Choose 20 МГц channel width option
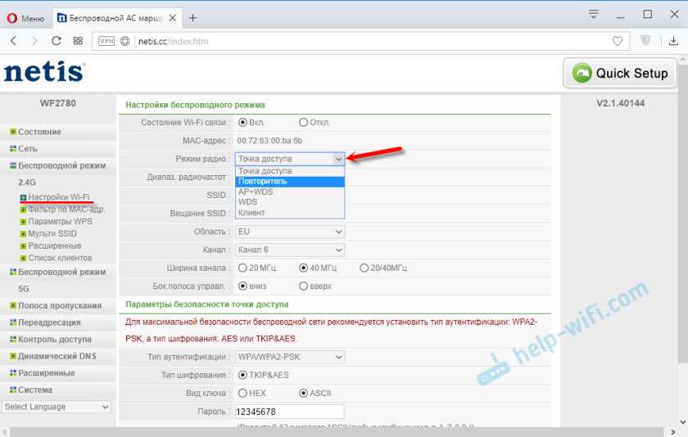This screenshot has width=688, height=437. 242,268
